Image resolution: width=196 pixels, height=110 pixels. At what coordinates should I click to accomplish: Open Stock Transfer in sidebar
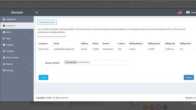17,58
